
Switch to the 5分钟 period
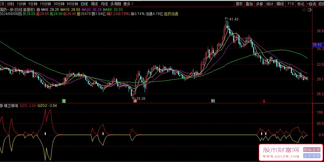(x=33, y=4)
